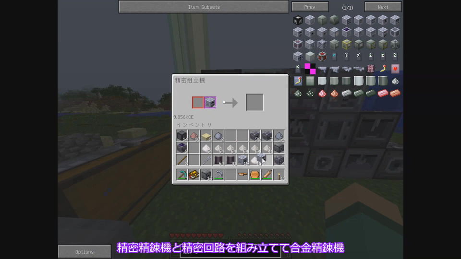Click the 9.856kCE energy readout
The image size is (461, 259).
pos(183,117)
